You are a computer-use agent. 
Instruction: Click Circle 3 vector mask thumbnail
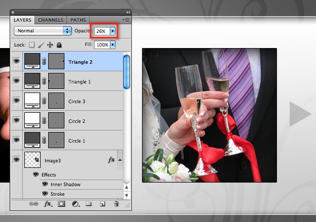56,101
